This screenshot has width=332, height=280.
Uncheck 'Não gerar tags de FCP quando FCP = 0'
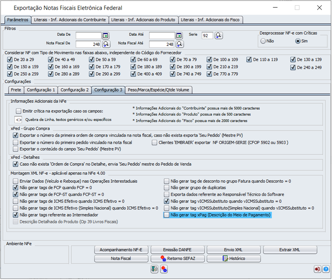(x=15, y=188)
